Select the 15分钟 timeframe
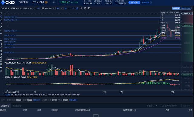194x117 pixels. pos(19,8)
